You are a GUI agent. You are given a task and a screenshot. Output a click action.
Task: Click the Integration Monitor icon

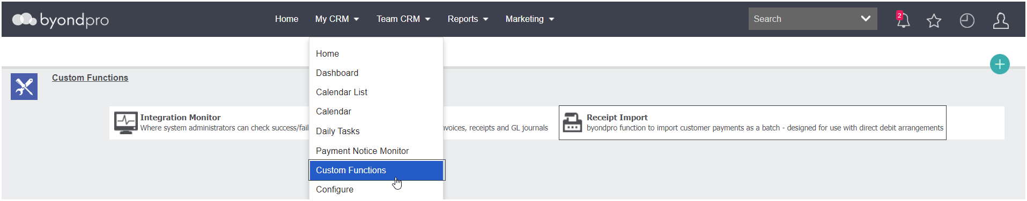tap(125, 122)
